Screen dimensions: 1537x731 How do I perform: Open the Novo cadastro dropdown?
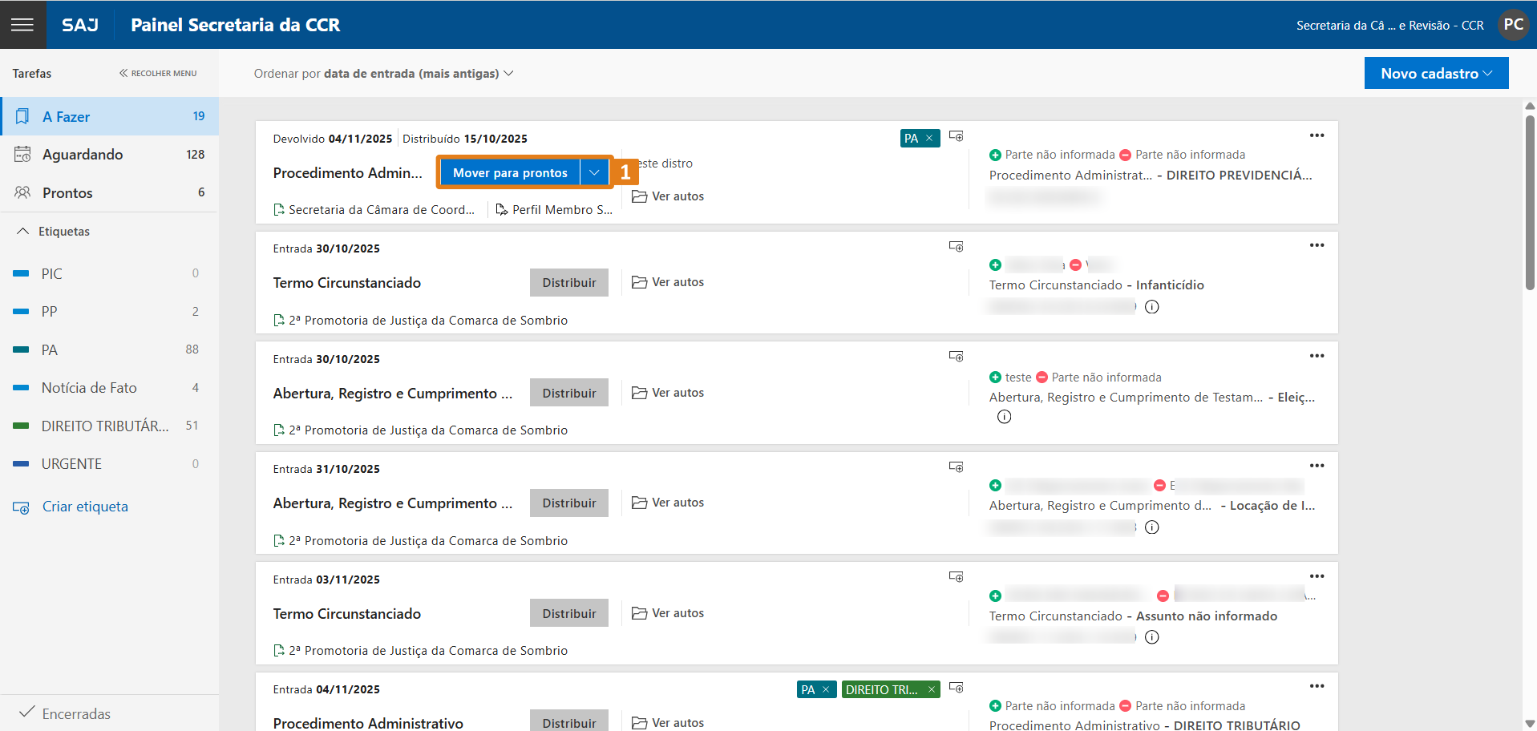pos(1436,73)
